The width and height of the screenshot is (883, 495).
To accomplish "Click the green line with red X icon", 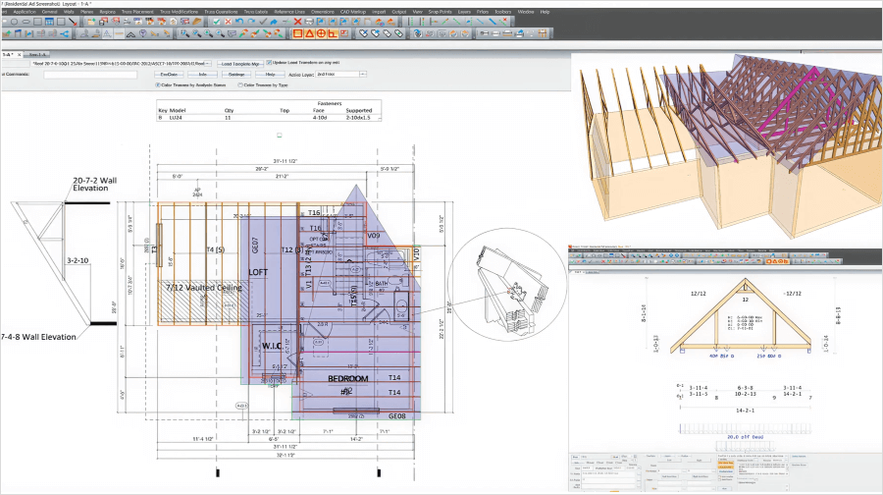I will [504, 21].
